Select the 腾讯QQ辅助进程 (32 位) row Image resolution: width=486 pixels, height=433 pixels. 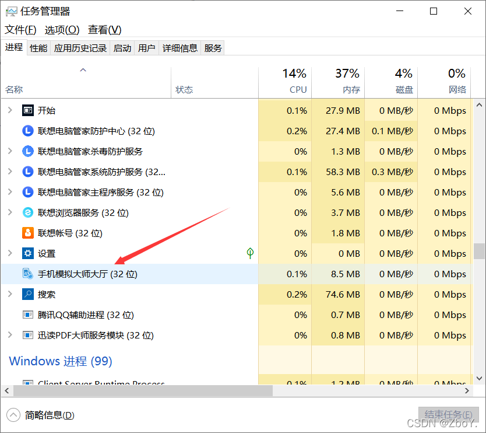(237, 315)
